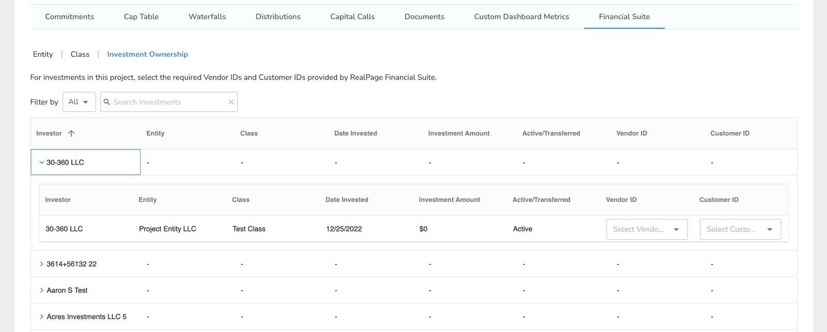Collapse the 30-360 LLC row

(42, 162)
